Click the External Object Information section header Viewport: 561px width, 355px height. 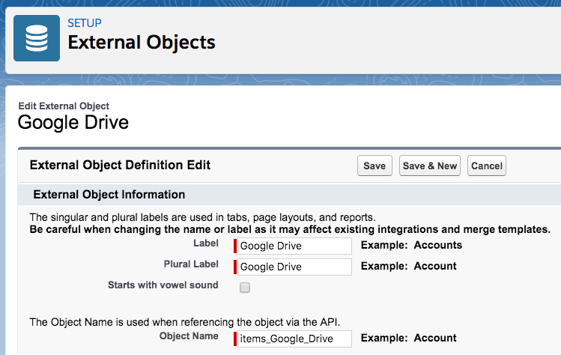tap(109, 195)
